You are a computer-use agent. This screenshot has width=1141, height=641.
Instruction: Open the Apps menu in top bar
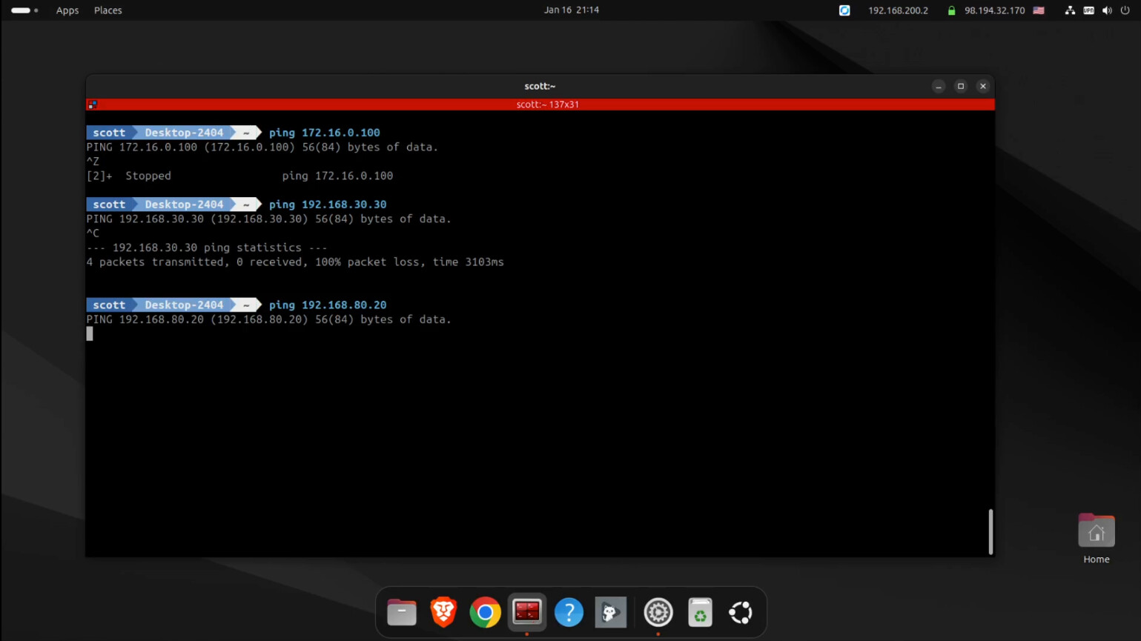tap(67, 10)
